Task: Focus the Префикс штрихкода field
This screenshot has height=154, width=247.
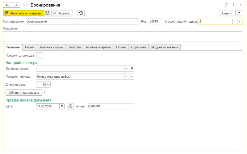Action: pyautogui.click(x=40, y=55)
